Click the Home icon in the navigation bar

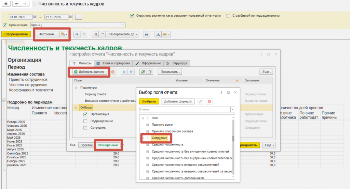pyautogui.click(x=5, y=4)
